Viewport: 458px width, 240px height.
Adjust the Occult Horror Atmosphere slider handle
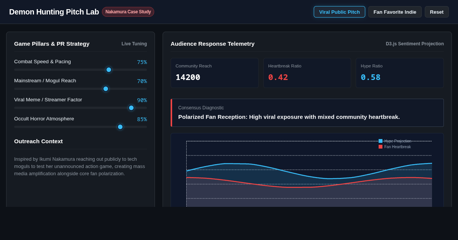(120, 127)
